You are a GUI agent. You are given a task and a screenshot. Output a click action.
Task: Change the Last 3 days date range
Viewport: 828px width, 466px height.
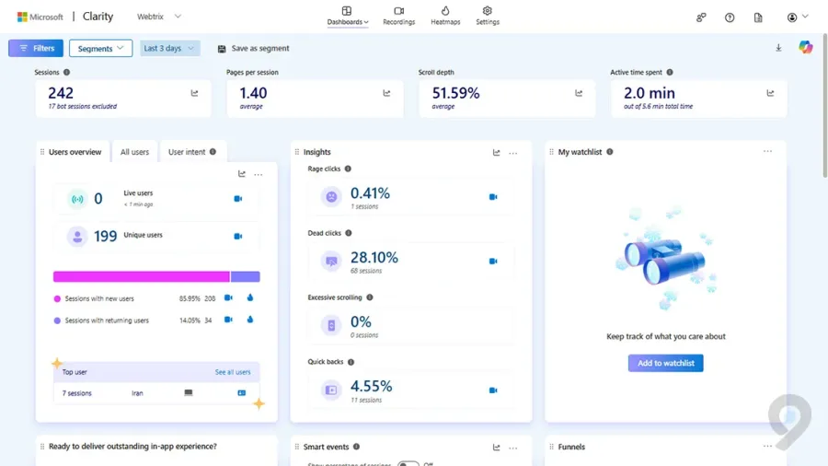coord(169,49)
